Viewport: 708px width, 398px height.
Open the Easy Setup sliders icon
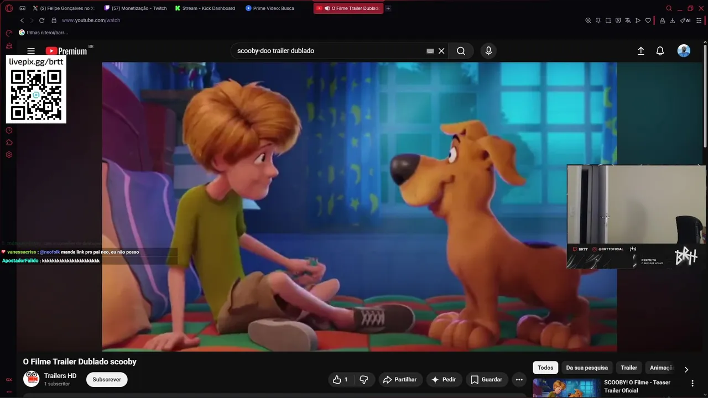(699, 20)
